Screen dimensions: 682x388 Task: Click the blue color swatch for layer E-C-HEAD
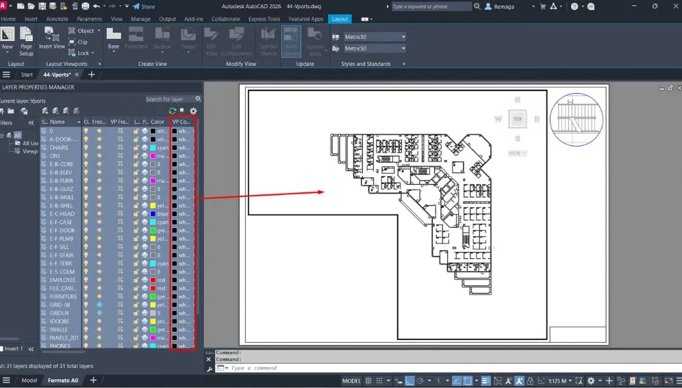153,214
